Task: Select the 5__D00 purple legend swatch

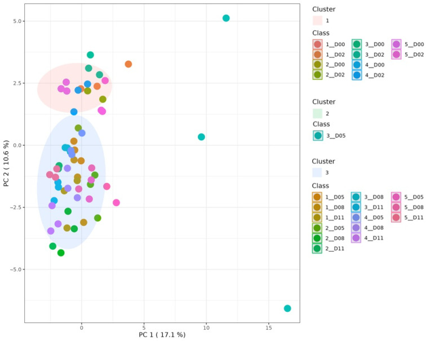Action: click(396, 44)
